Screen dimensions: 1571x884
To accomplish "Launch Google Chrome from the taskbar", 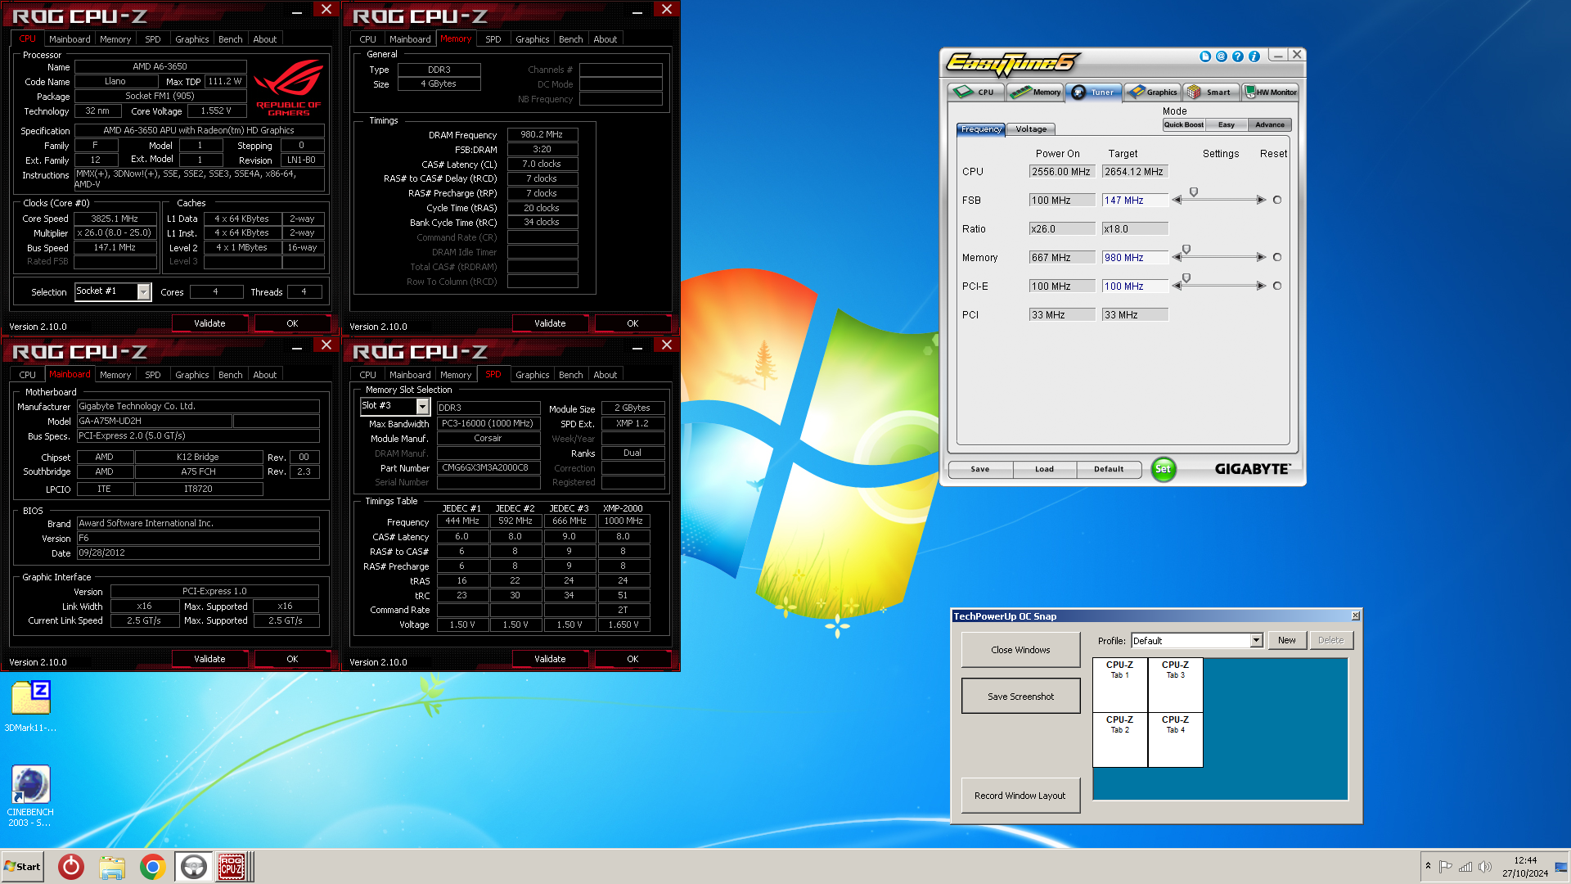I will point(153,867).
